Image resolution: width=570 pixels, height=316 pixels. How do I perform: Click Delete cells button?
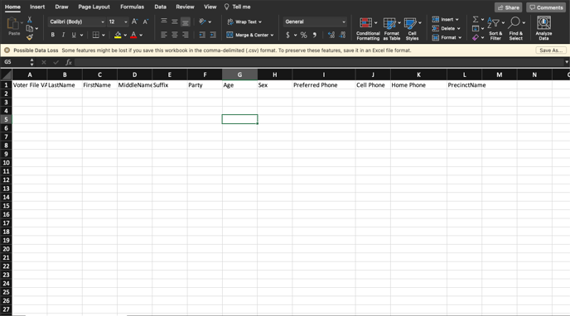pos(446,28)
